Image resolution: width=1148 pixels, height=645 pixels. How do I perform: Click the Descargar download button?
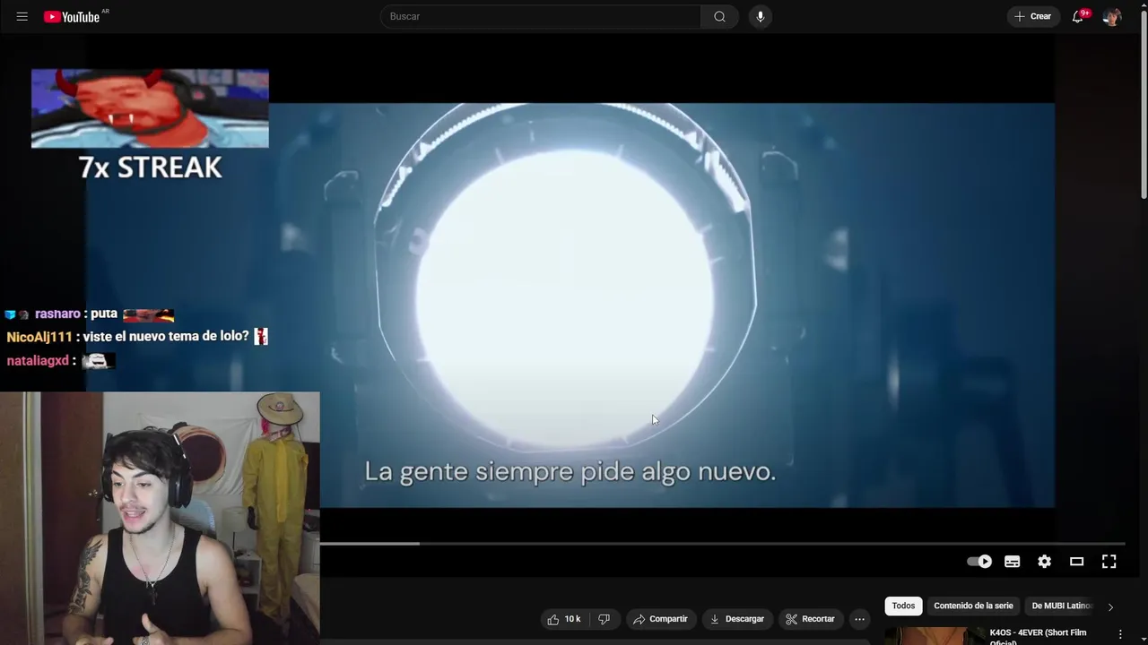click(736, 619)
